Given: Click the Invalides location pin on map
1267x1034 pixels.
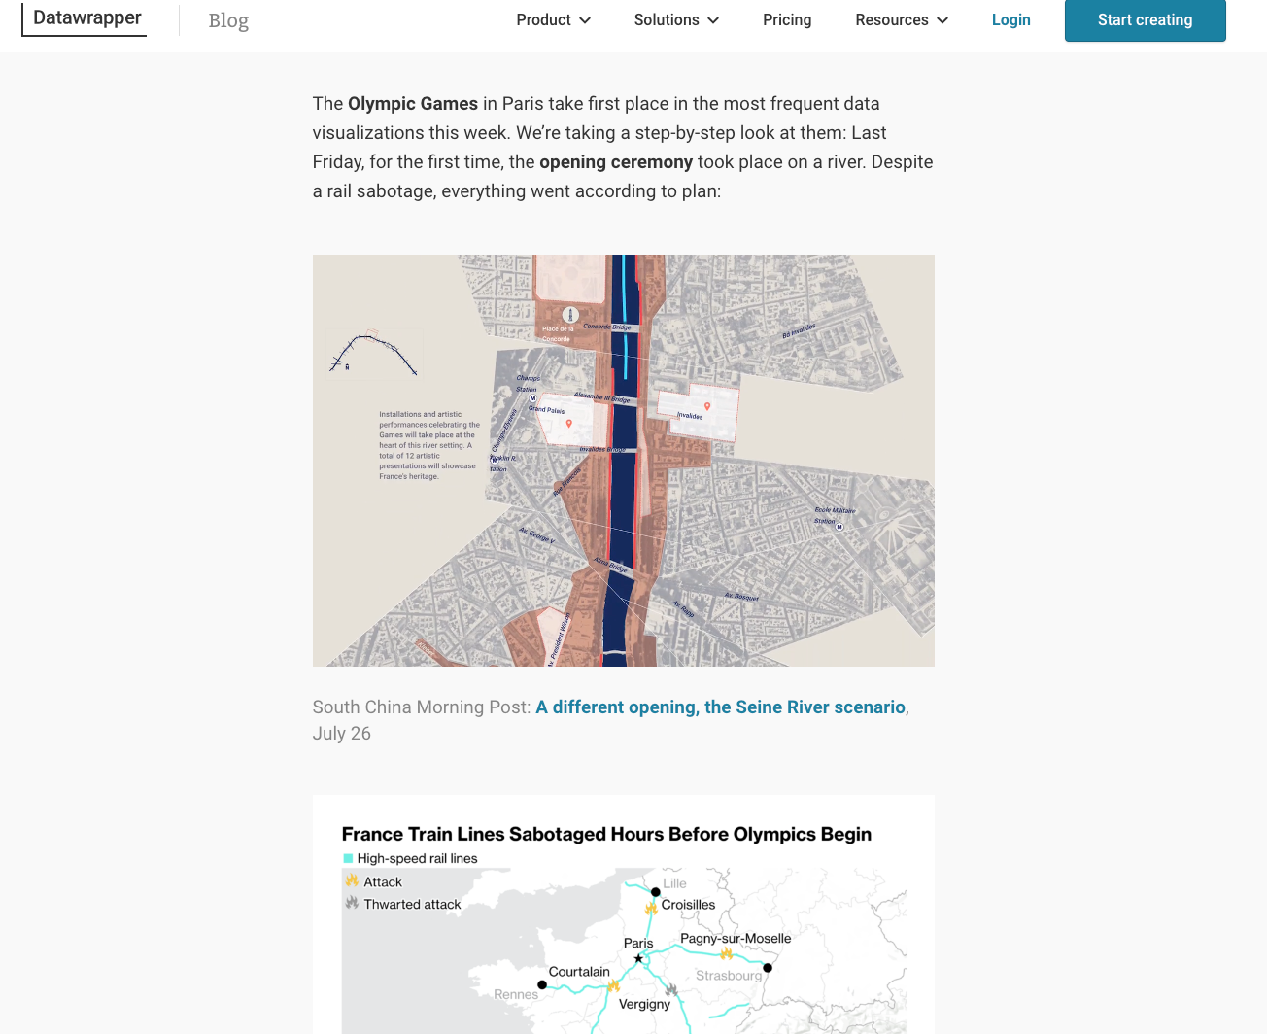Looking at the screenshot, I should point(707,406).
